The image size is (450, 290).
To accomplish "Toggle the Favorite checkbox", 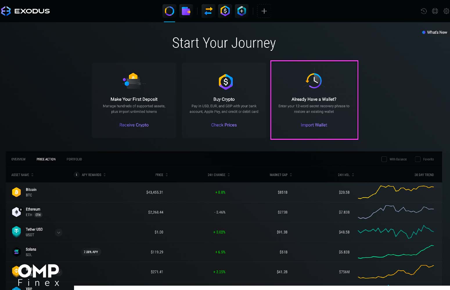I will tap(418, 159).
